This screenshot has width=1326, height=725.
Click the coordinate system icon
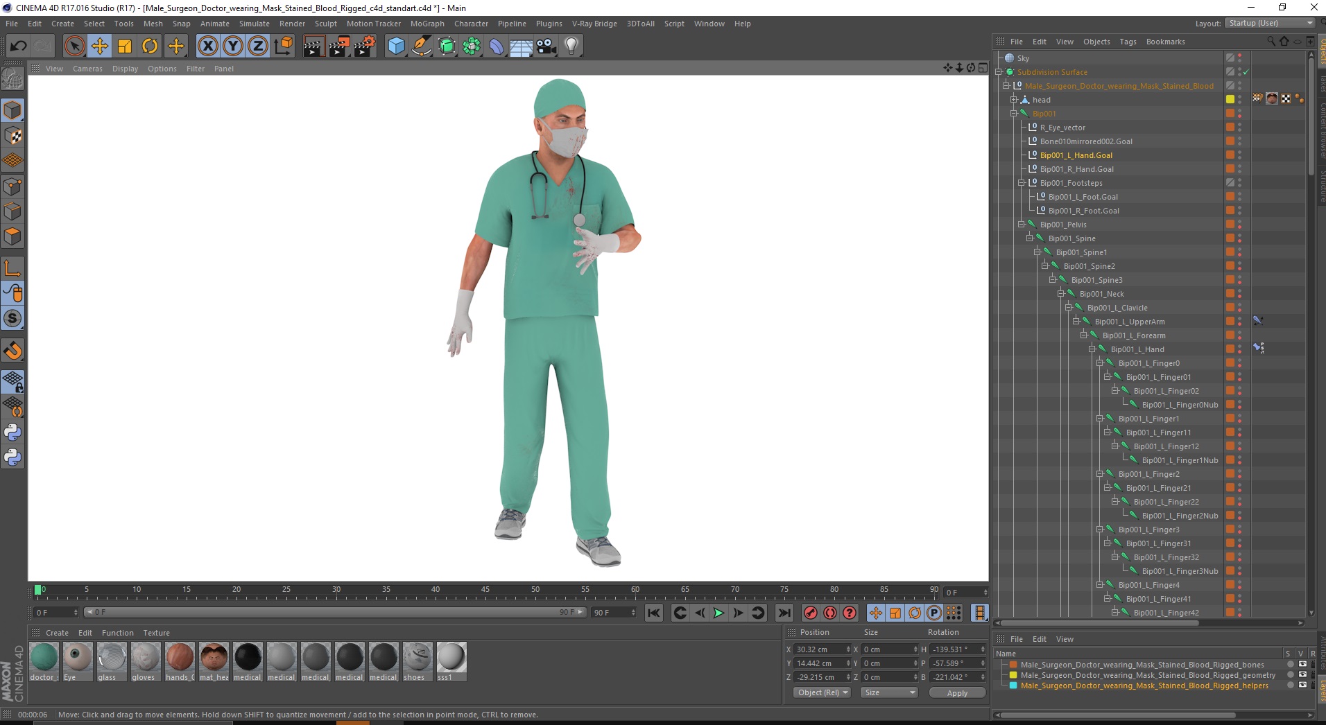tap(283, 46)
